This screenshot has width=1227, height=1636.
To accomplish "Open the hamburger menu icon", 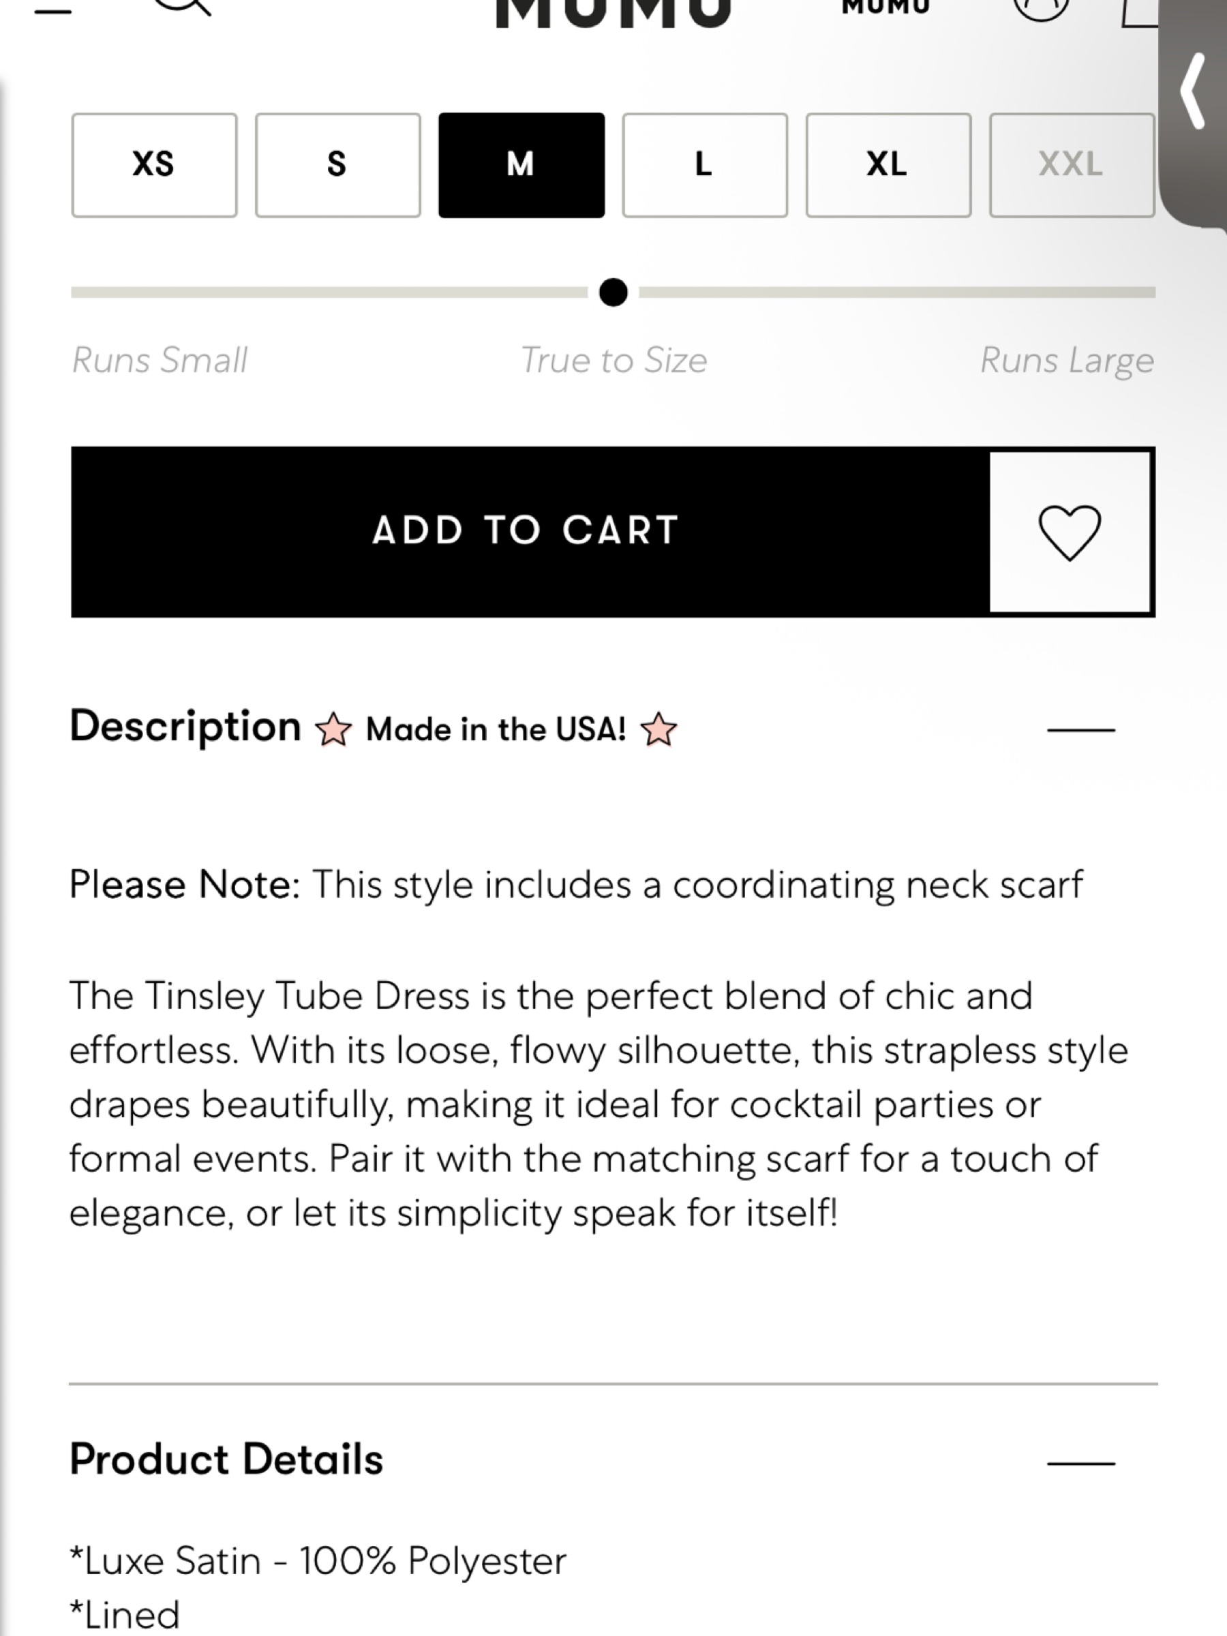I will coord(52,10).
